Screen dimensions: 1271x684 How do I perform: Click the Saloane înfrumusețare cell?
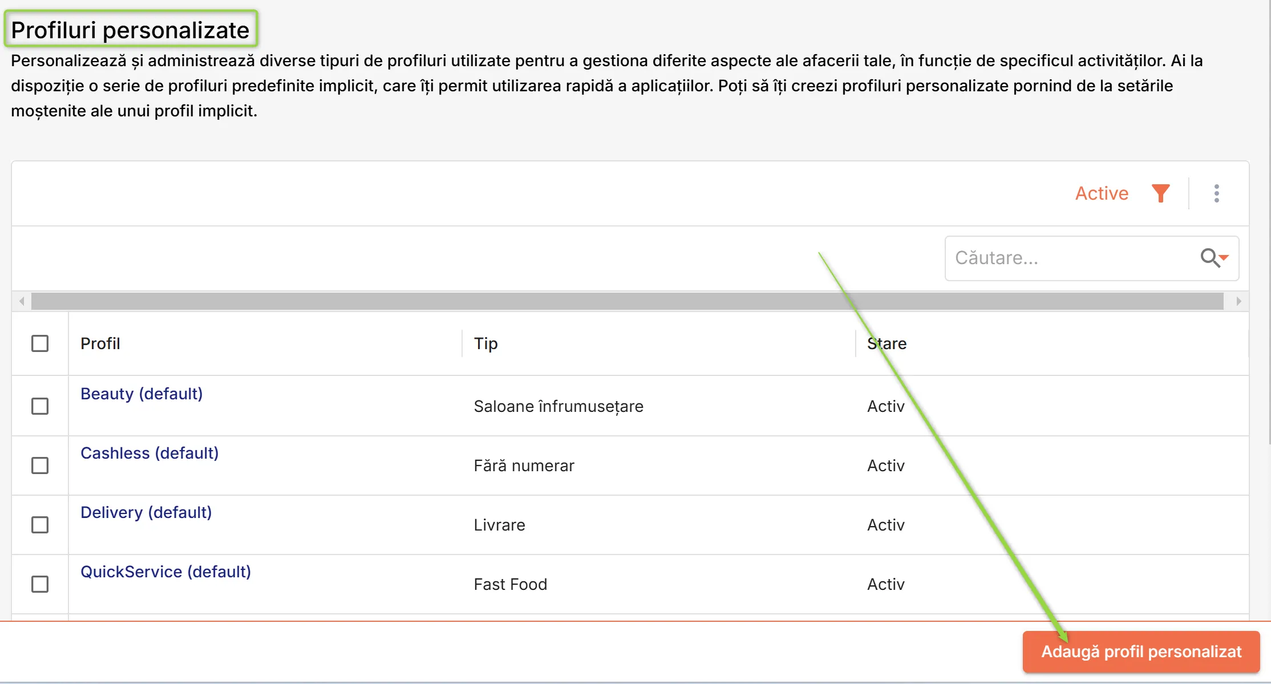558,406
